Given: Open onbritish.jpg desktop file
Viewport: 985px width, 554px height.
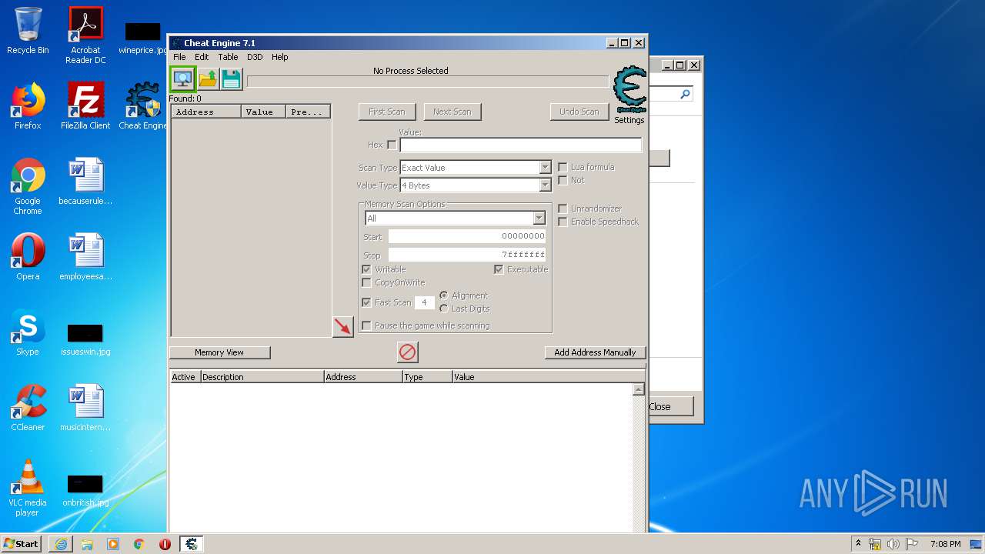Looking at the screenshot, I should [85, 489].
